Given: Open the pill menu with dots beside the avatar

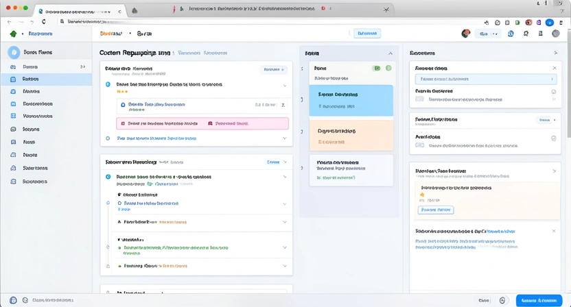Looking at the screenshot, I should [488, 34].
